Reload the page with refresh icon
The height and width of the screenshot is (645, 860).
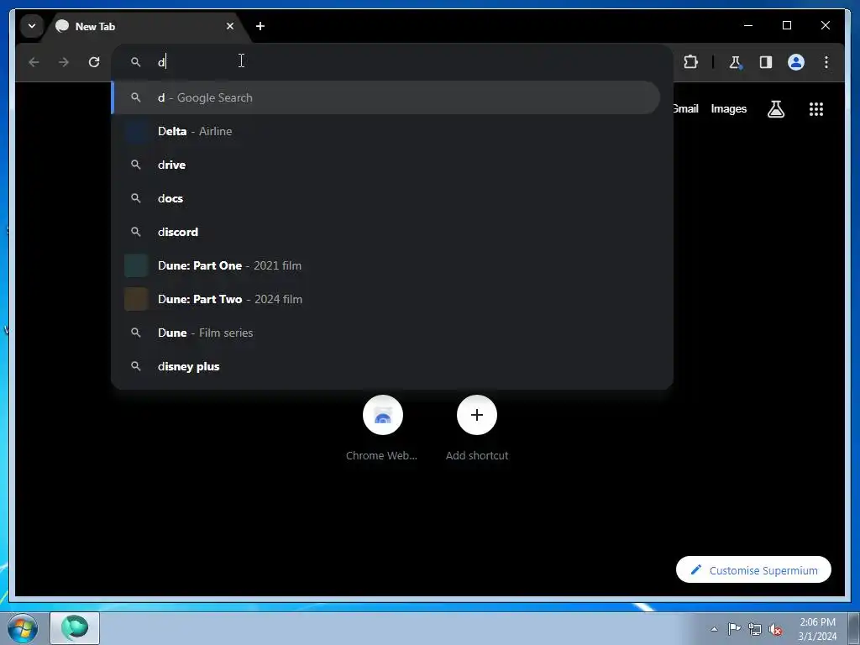point(94,62)
